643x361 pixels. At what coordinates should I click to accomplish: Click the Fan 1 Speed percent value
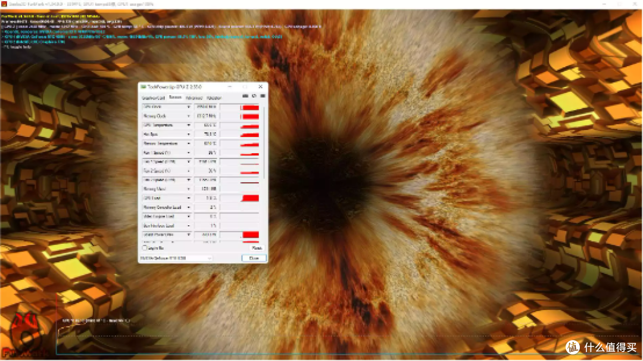point(206,153)
